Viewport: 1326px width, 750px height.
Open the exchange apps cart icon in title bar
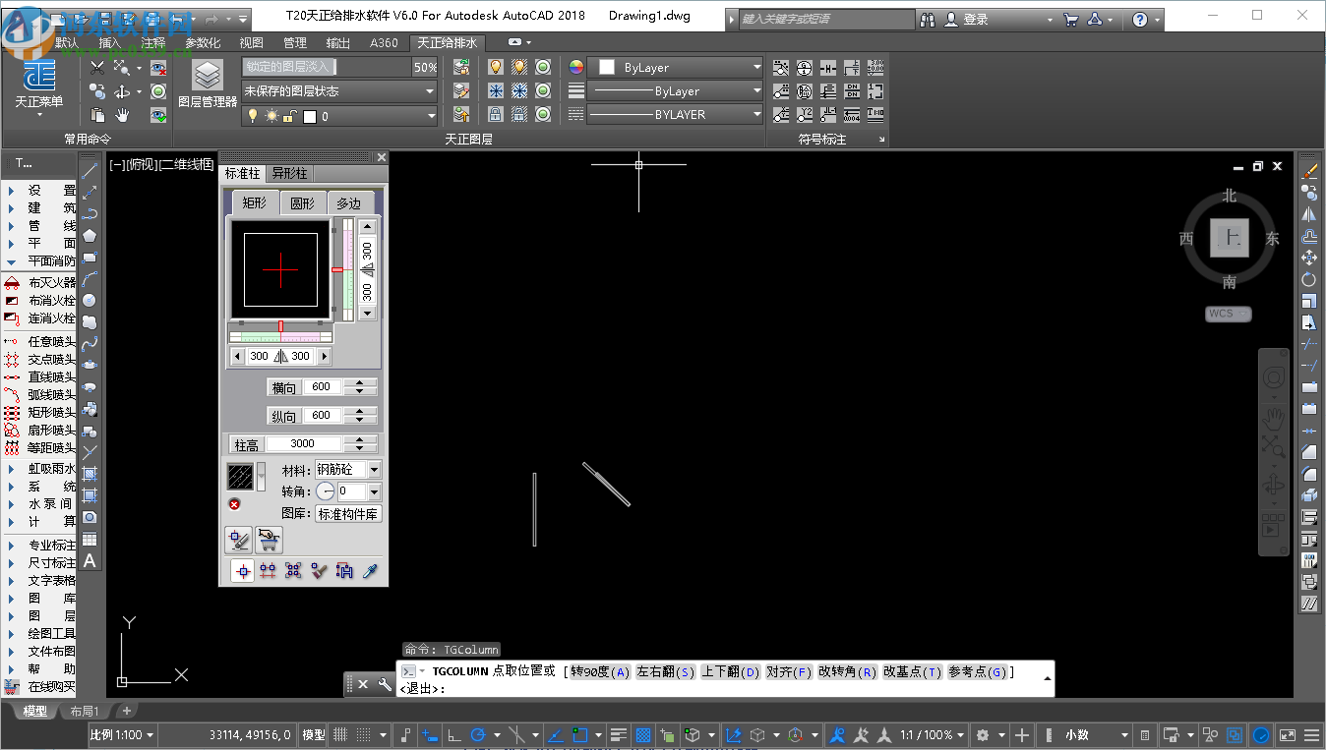(x=1071, y=19)
